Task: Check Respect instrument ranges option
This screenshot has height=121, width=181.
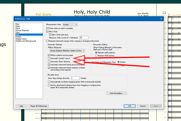Action: tap(48, 41)
